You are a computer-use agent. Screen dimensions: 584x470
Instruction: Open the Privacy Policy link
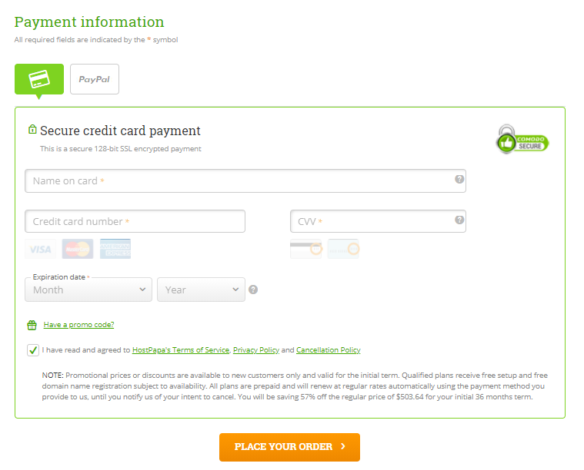tap(256, 350)
